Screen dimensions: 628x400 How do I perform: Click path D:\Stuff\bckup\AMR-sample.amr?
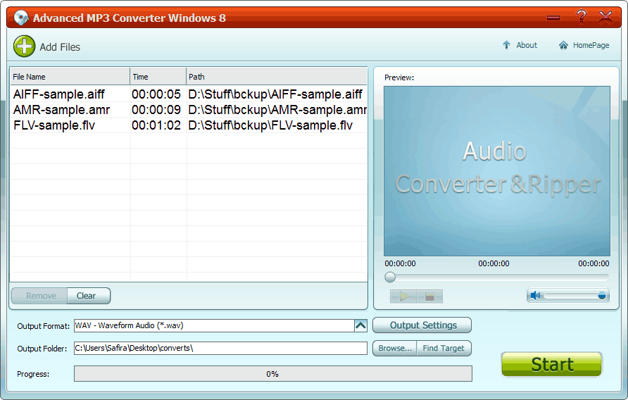pyautogui.click(x=277, y=110)
